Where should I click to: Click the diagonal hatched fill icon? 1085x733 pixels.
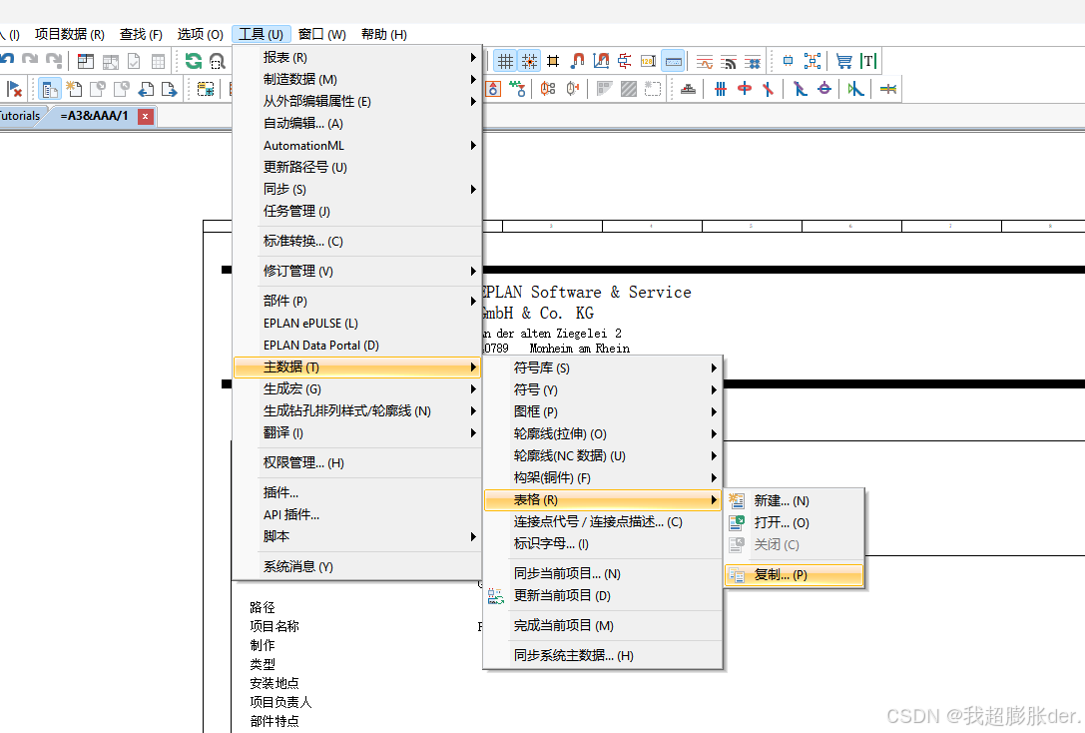click(628, 89)
